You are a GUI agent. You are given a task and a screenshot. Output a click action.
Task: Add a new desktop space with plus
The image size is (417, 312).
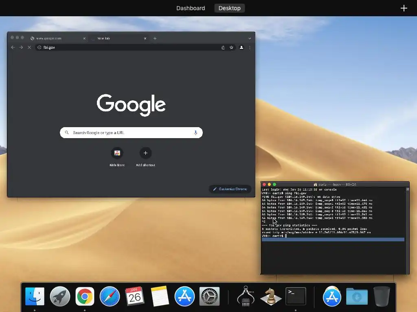coord(404,8)
